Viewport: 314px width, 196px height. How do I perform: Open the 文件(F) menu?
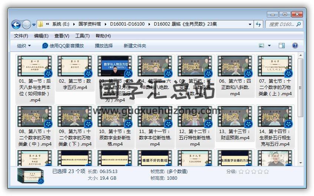[21, 36]
